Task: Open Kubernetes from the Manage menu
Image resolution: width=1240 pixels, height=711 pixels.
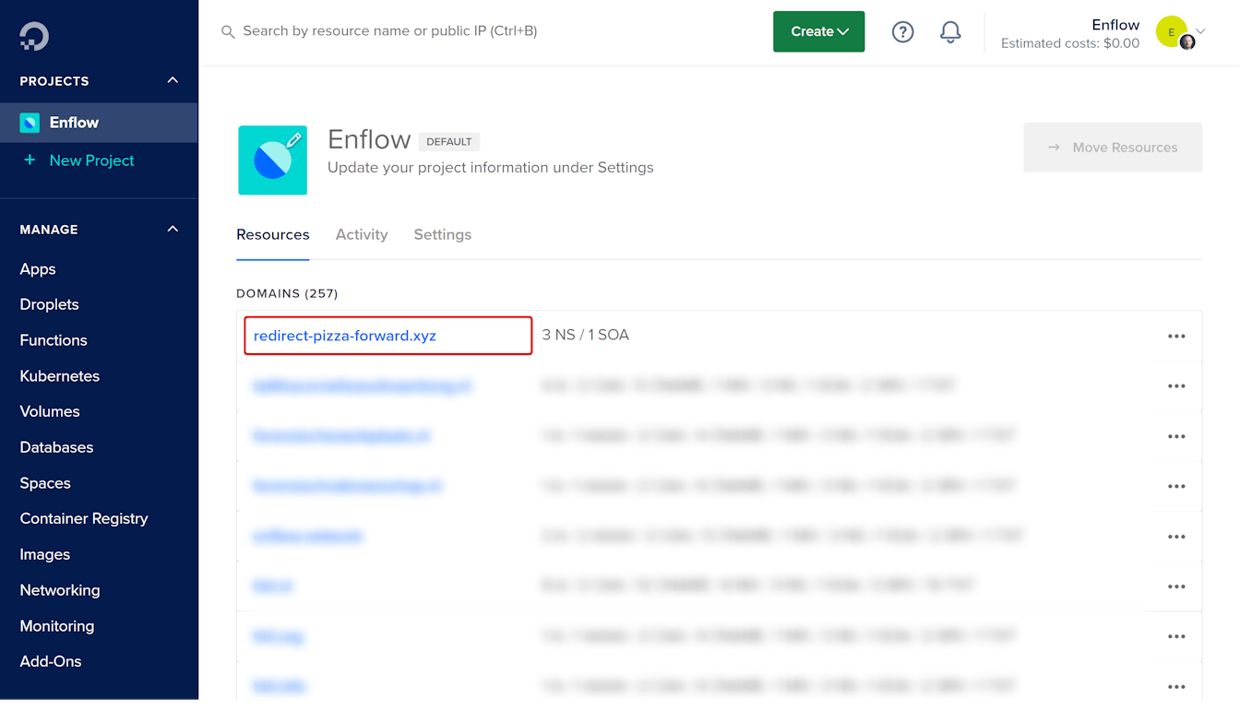Action: 60,376
